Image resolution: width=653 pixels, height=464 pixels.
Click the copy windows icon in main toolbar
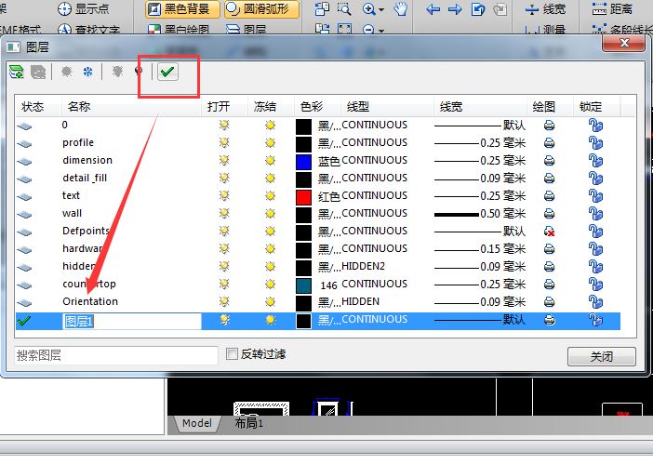click(x=322, y=8)
